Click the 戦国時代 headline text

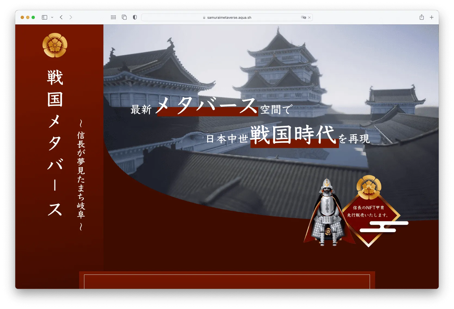click(293, 135)
